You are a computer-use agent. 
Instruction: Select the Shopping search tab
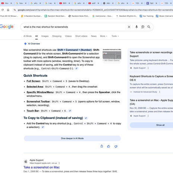point(57,36)
